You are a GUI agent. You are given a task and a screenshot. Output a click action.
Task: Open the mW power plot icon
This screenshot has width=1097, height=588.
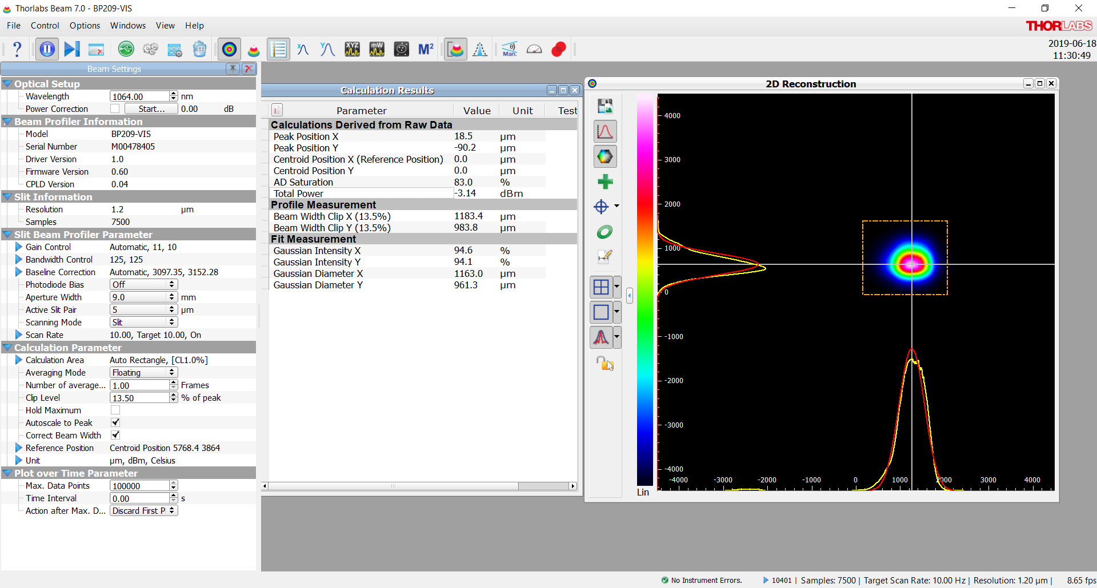point(377,50)
